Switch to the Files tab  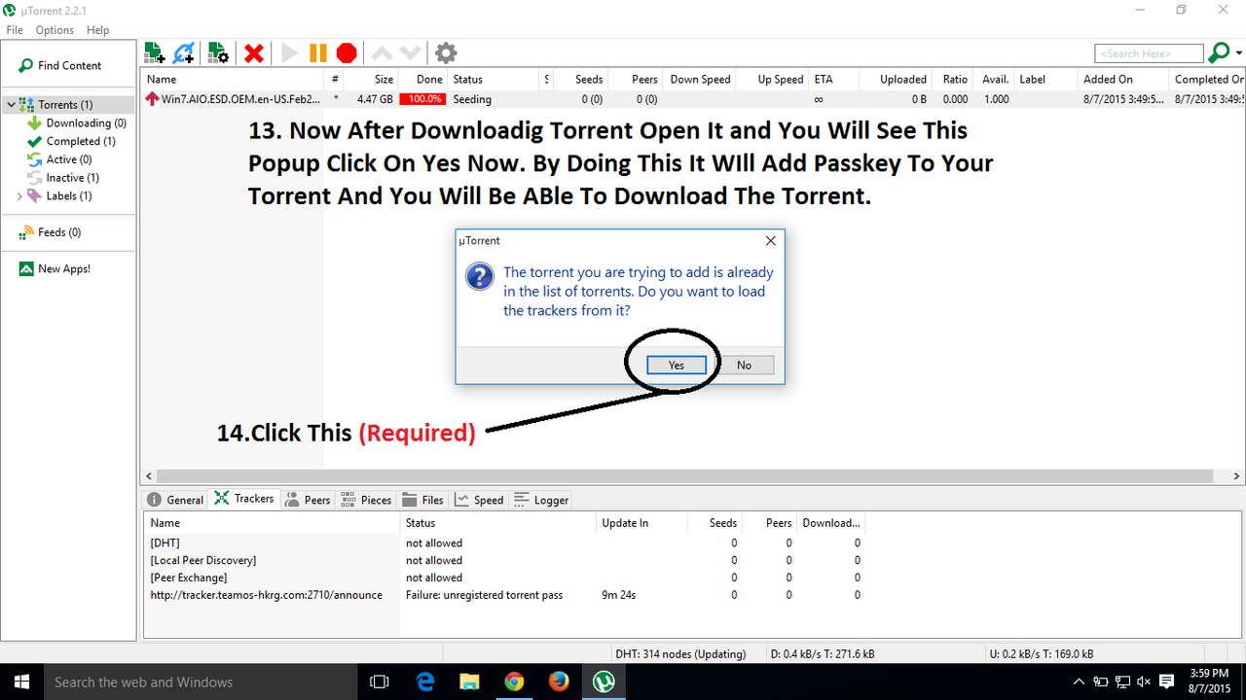423,500
